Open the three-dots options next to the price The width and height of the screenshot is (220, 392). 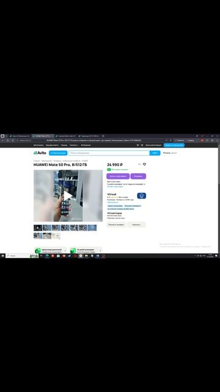(x=139, y=164)
